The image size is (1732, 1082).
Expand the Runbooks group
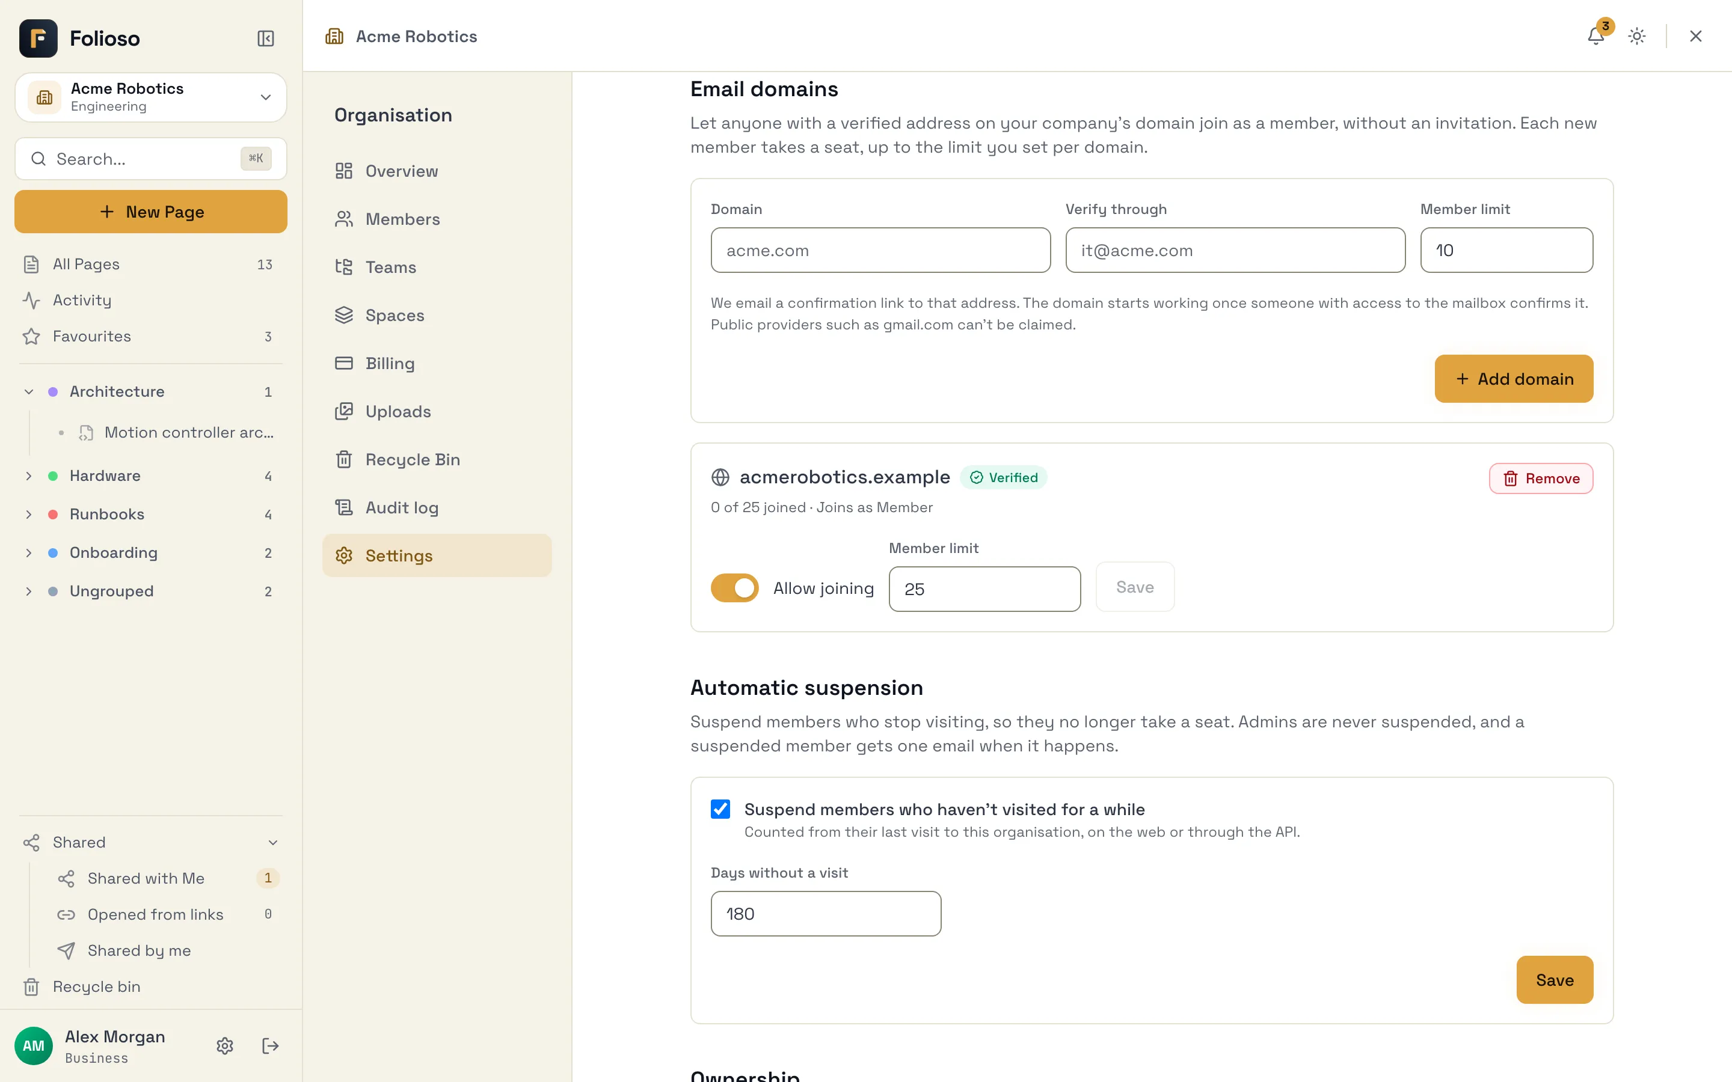click(x=29, y=514)
